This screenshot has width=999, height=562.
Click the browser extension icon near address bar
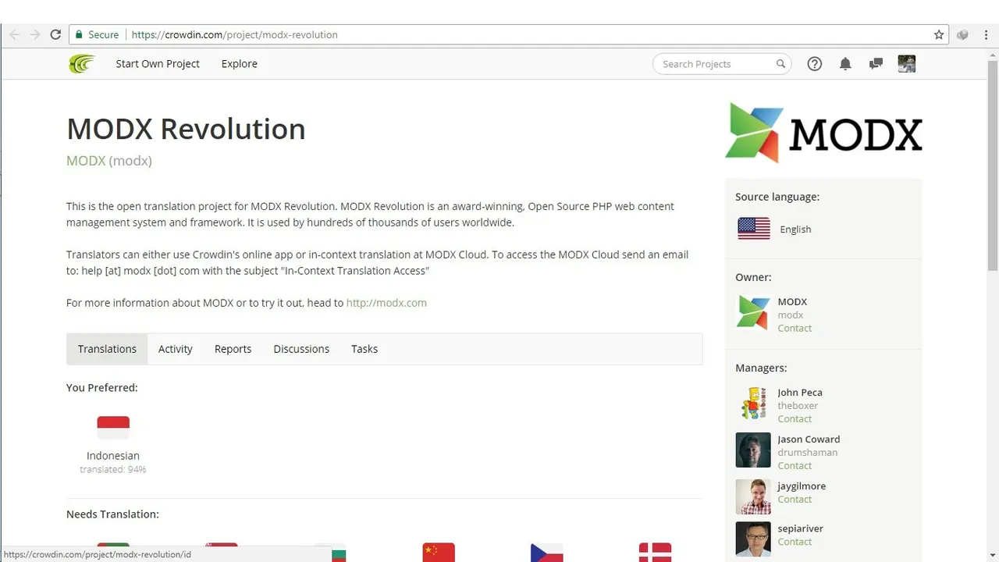tap(962, 34)
